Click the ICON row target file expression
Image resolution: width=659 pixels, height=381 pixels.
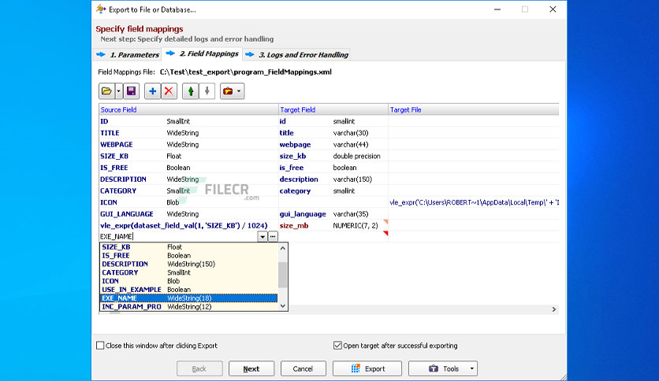click(474, 202)
